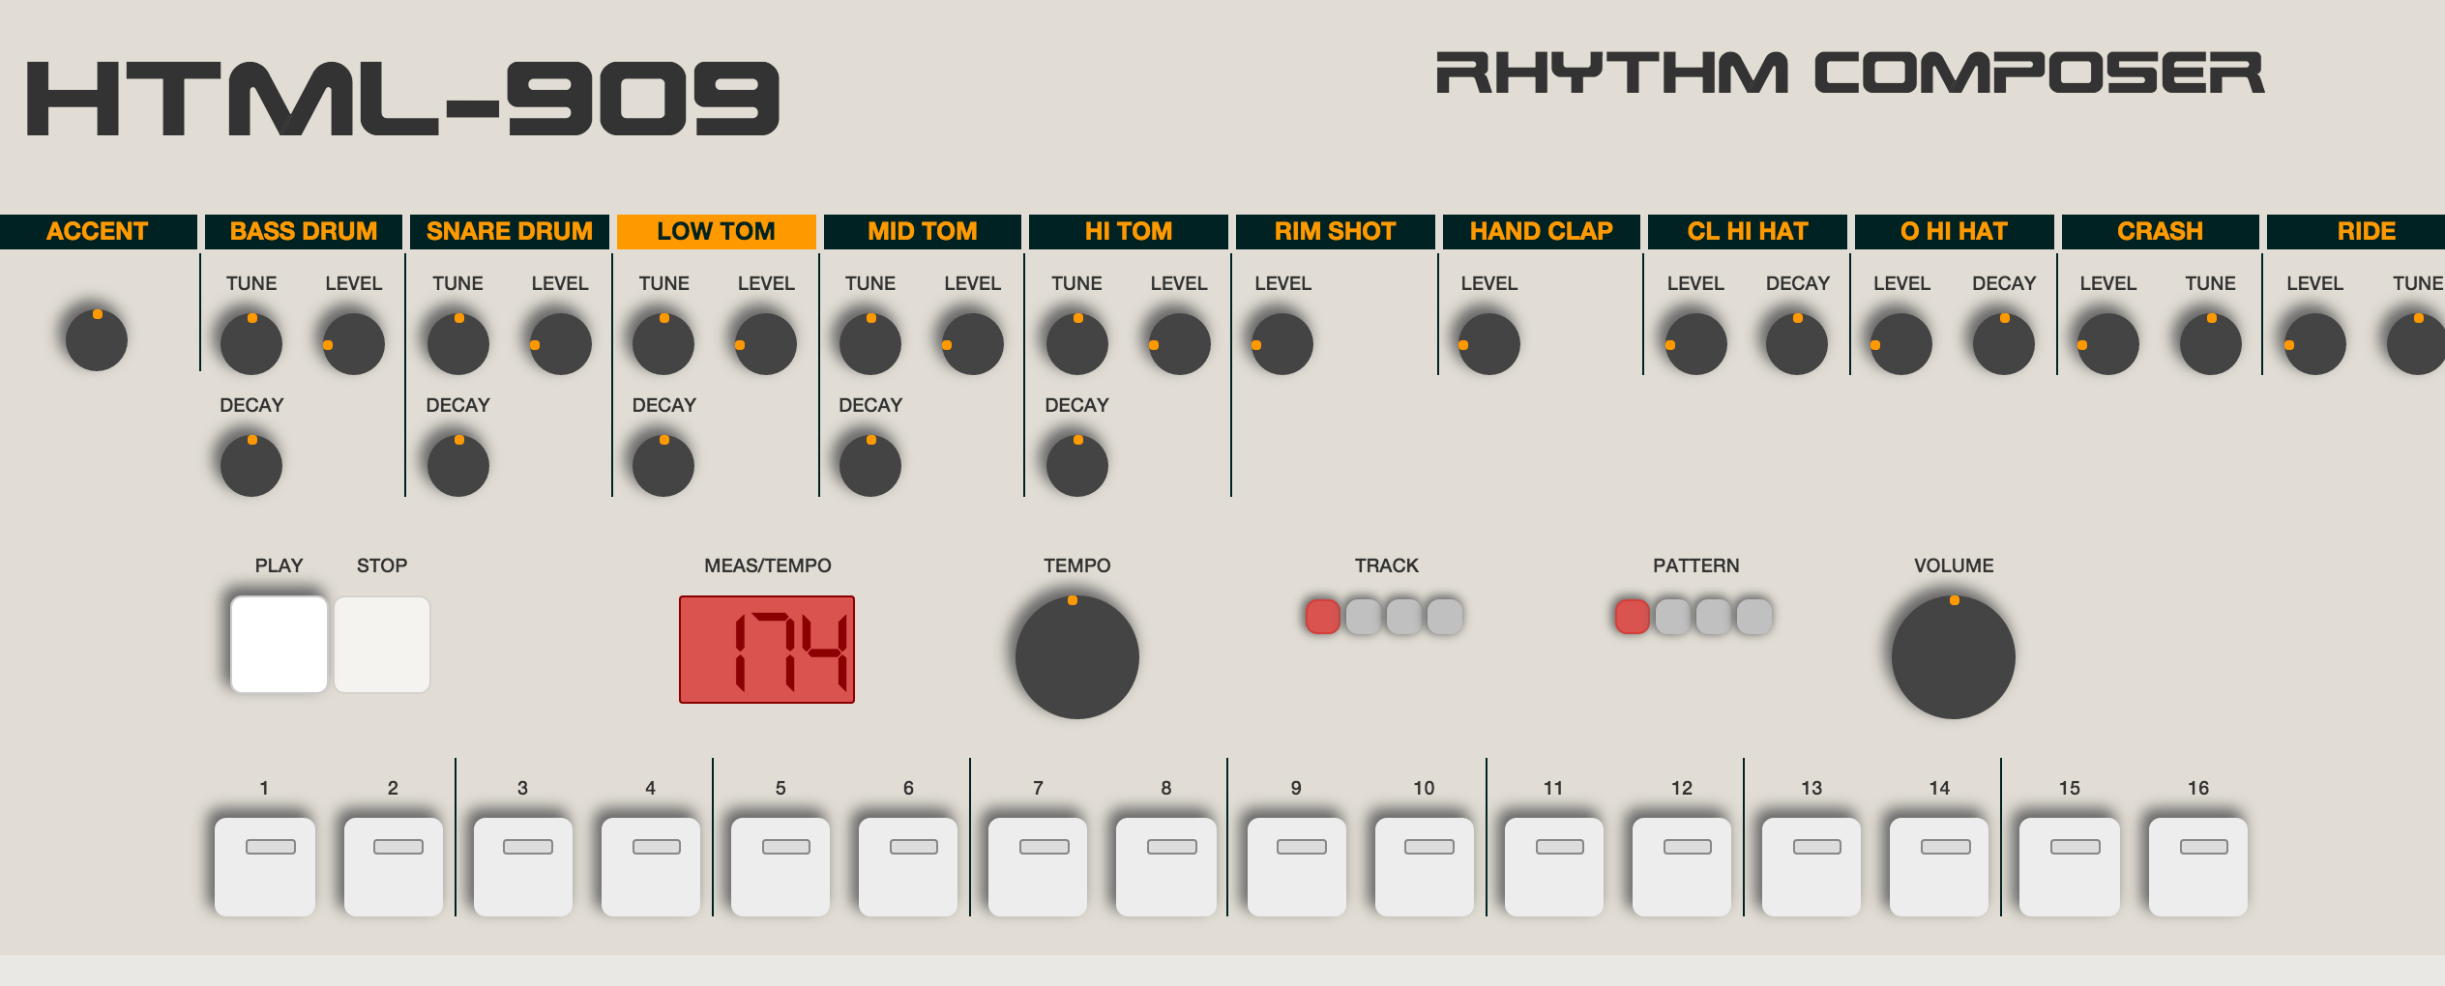Click the Mid Tom TUNE knob
This screenshot has width=2445, height=986.
870,343
